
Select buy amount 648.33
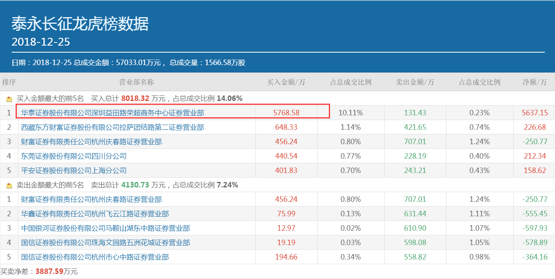tap(286, 127)
